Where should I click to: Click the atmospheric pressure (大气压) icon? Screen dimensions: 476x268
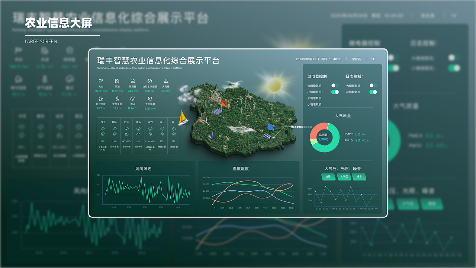[166, 81]
